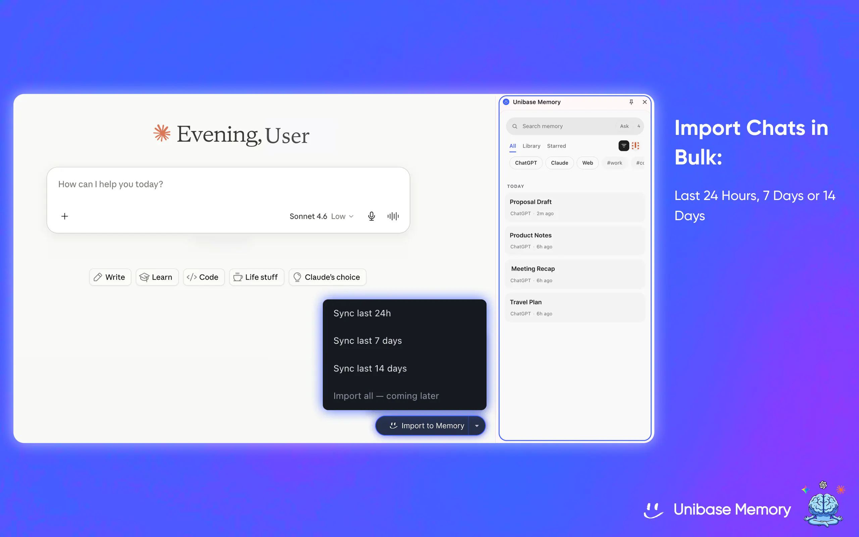This screenshot has width=859, height=537.
Task: Switch to the All tab
Action: pos(513,146)
